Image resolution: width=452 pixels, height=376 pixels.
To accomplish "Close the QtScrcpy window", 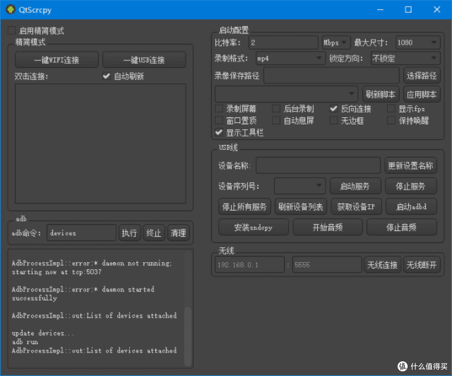I will pyautogui.click(x=437, y=10).
